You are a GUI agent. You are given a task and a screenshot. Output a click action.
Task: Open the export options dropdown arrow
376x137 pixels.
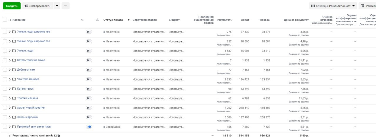57,6
